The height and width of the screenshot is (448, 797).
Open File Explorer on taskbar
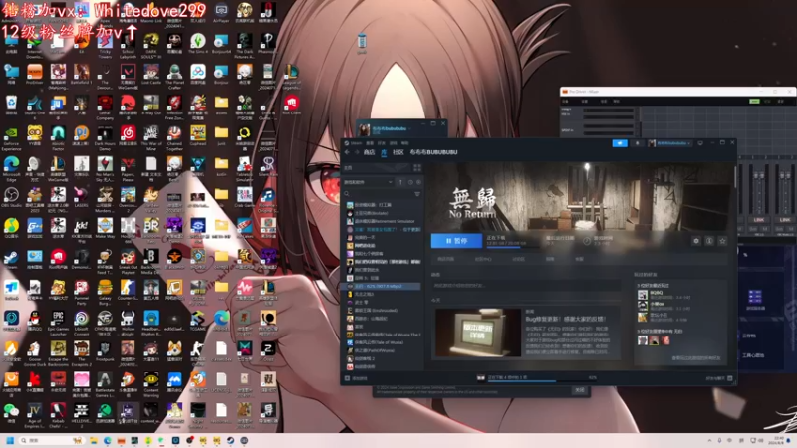(94, 440)
